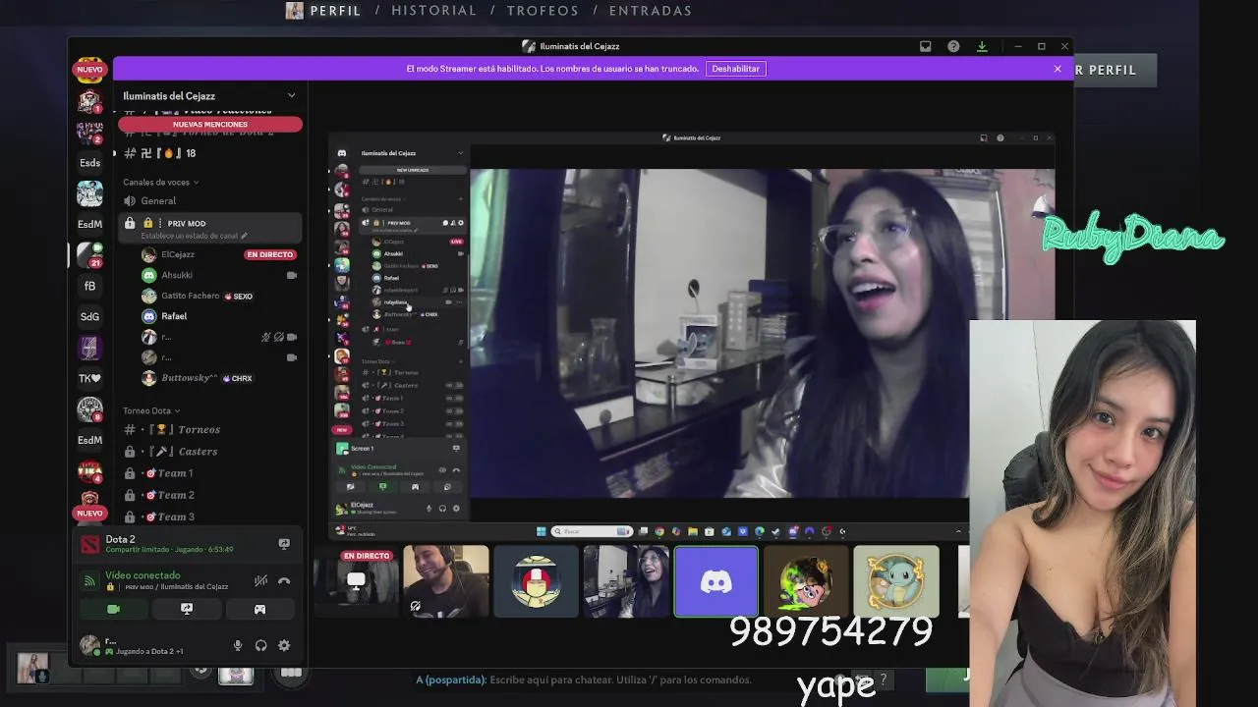The width and height of the screenshot is (1258, 707).
Task: Open the TK heart server in sidebar
Action: pos(89,378)
